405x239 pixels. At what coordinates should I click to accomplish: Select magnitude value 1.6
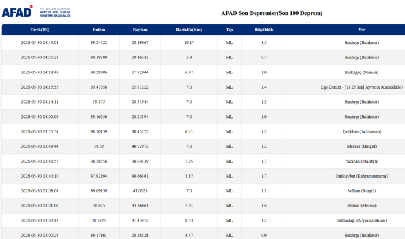click(264, 72)
